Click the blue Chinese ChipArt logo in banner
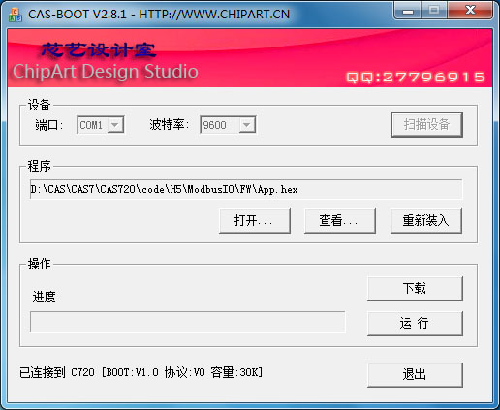Viewport: 500px width, 410px height. 99,50
